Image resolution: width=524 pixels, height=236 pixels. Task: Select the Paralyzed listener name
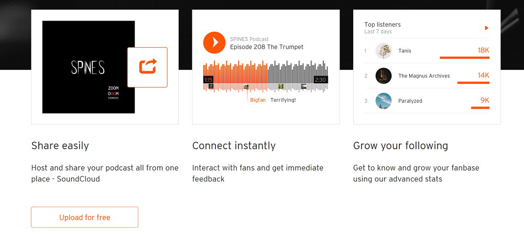[410, 101]
